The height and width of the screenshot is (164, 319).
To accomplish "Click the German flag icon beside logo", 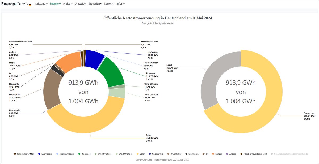I will [x=30, y=5].
